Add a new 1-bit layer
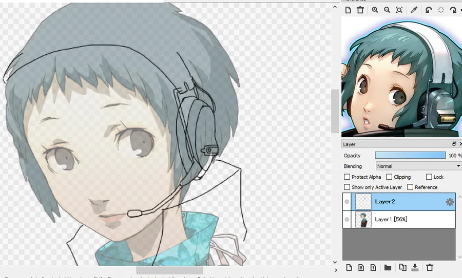 [373, 267]
